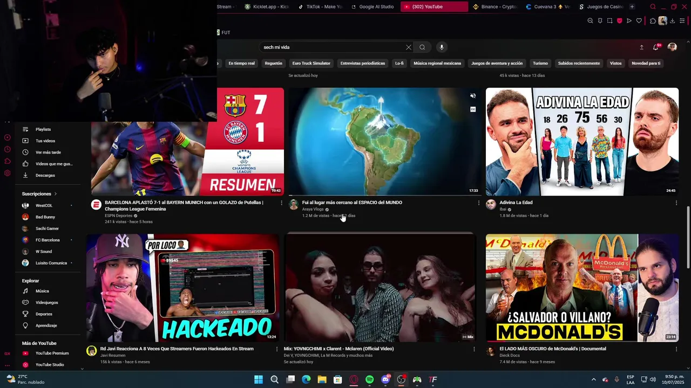Image resolution: width=691 pixels, height=388 pixels.
Task: Open Deportes under Explorar
Action: [44, 314]
